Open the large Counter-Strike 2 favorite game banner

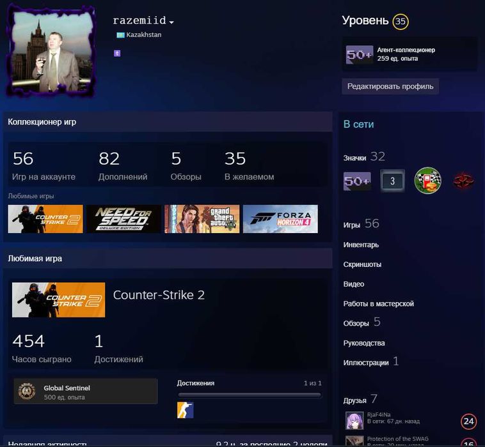[58, 299]
